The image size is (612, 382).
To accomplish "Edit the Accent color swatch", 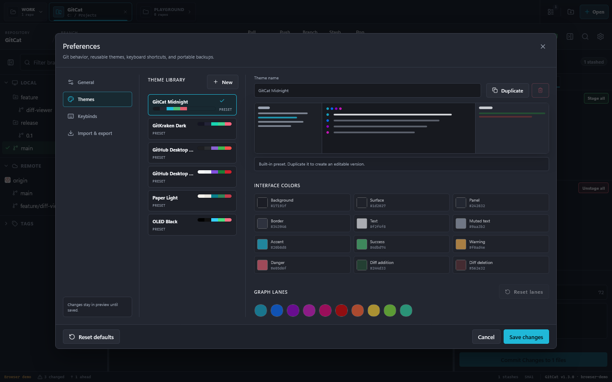I will 263,244.
